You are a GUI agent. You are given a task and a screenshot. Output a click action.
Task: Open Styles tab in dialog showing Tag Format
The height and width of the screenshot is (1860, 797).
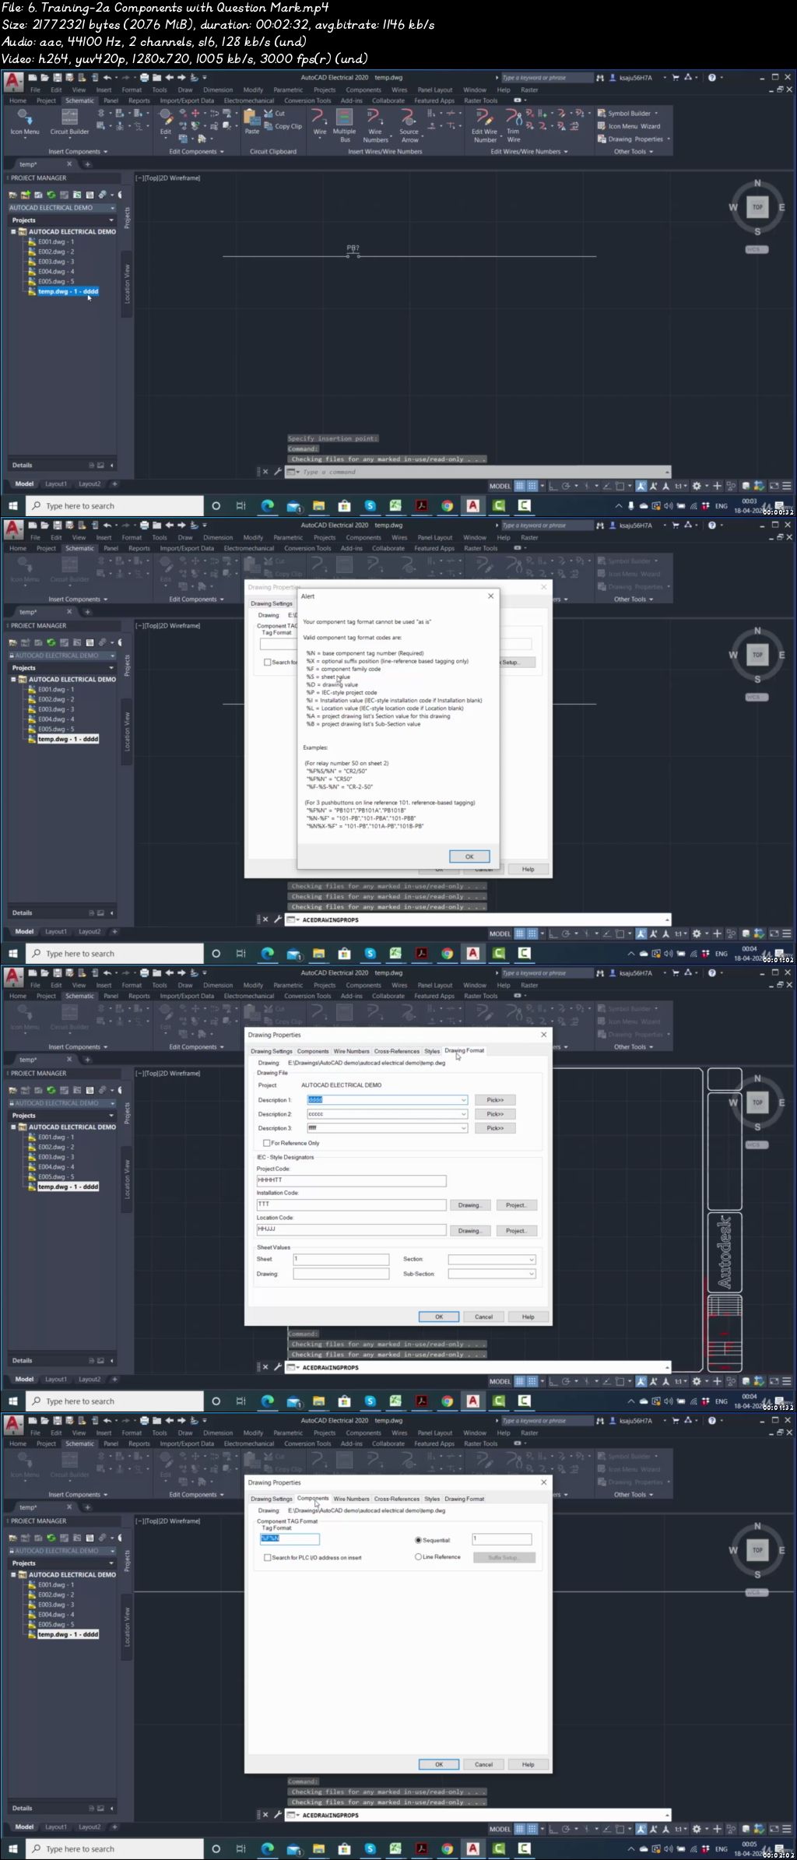click(x=432, y=1499)
